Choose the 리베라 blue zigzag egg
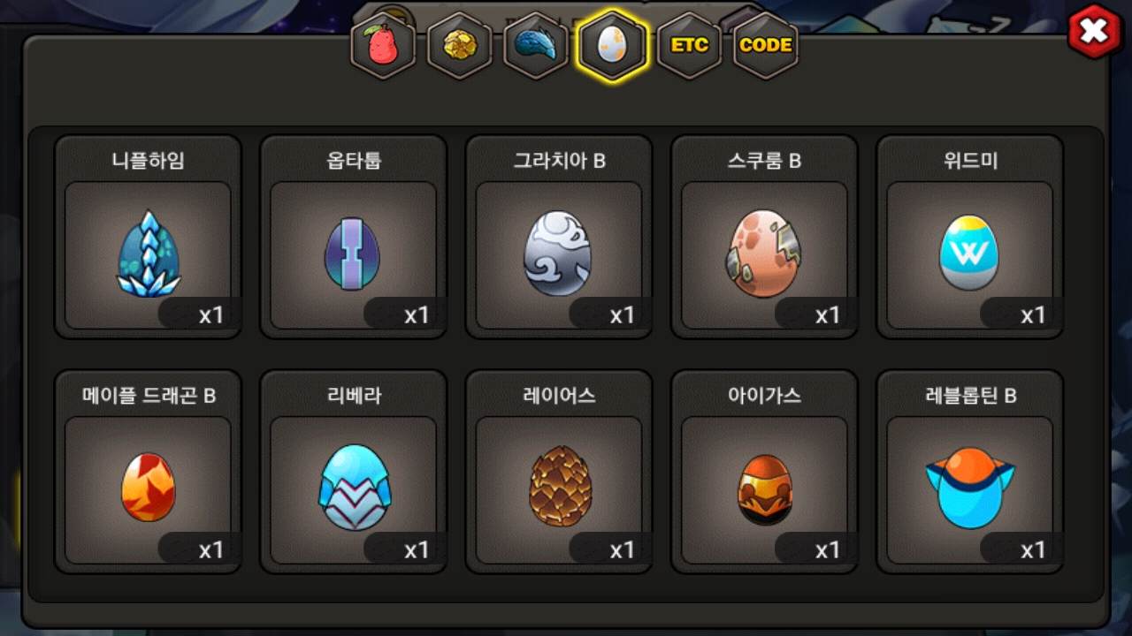 [x=353, y=488]
